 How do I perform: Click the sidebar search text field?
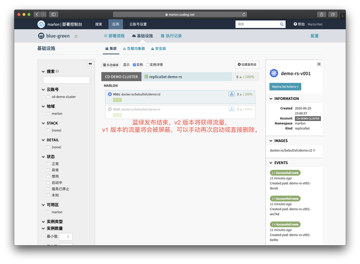point(66,80)
